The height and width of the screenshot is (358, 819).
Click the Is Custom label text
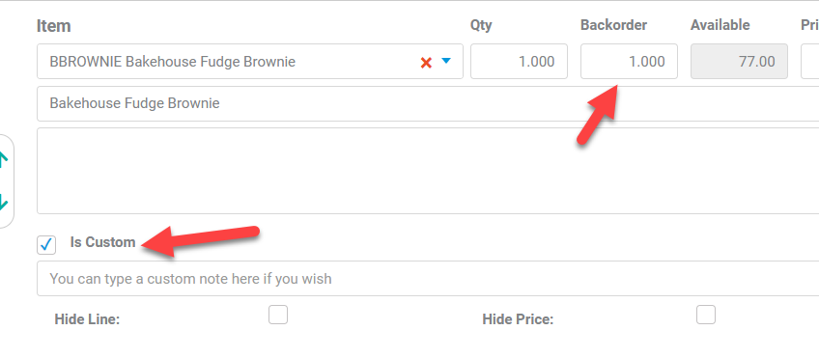coord(103,242)
